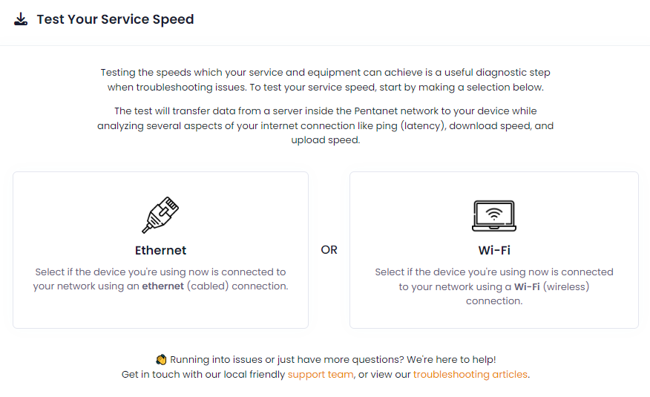Click the bold word ethernet in description
650x397 pixels.
(x=163, y=286)
